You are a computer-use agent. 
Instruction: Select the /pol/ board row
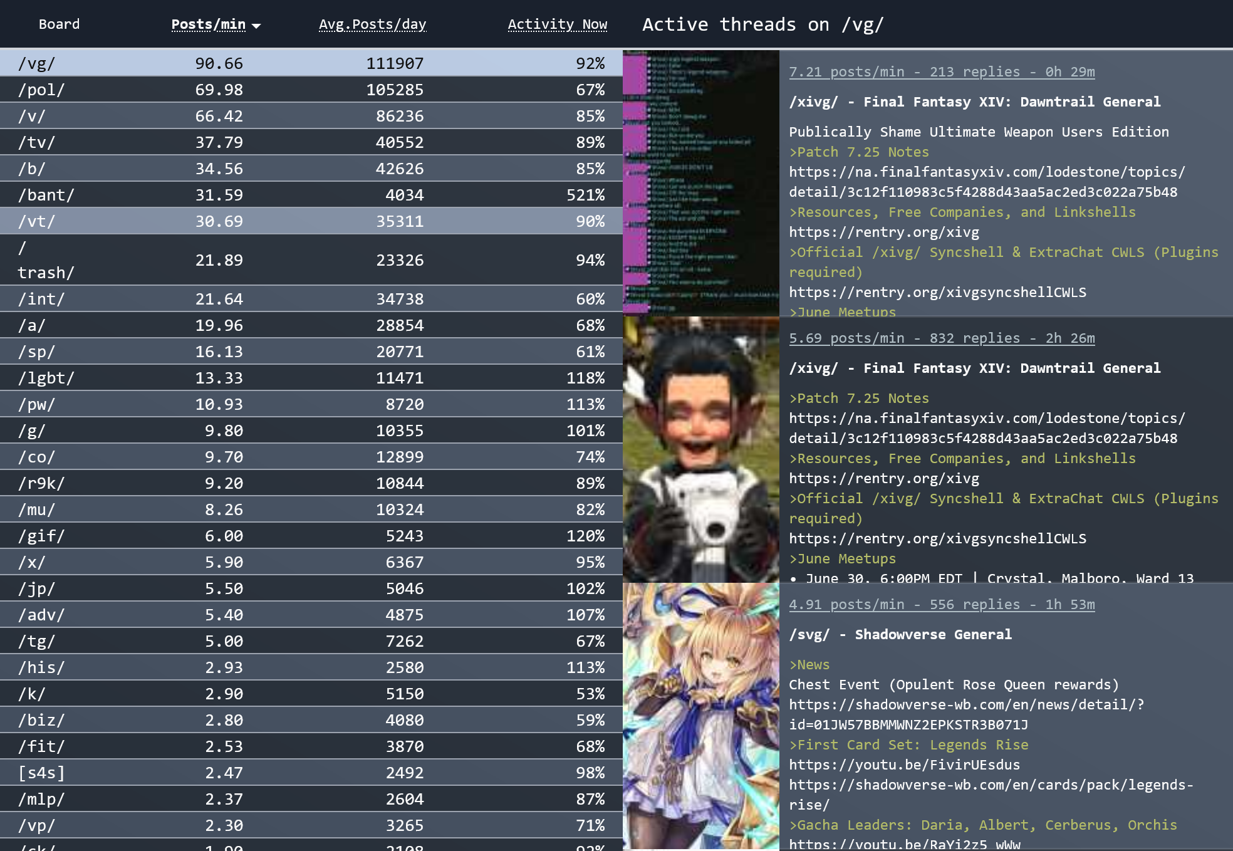(311, 90)
